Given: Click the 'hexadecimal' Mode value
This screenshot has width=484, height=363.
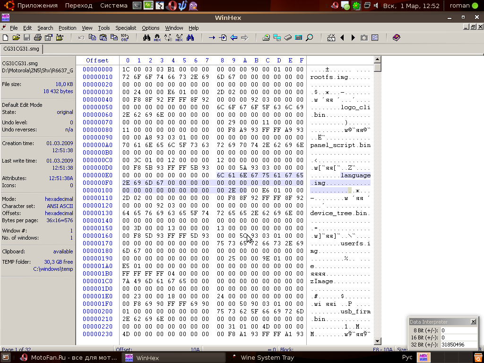Looking at the screenshot, I should (x=59, y=199).
